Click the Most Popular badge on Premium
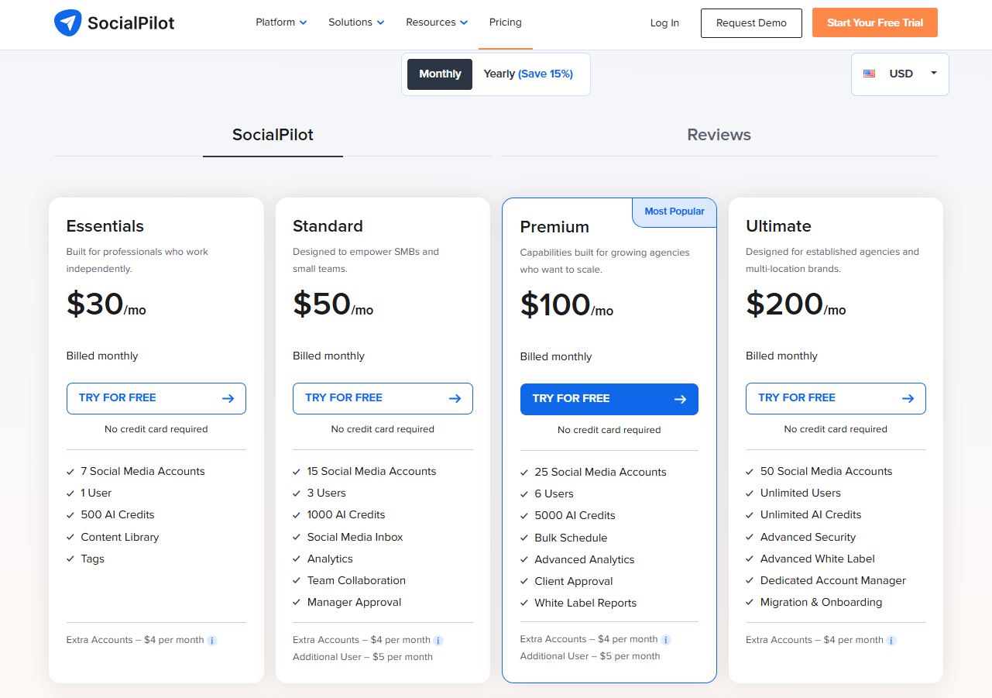Viewport: 992px width, 698px height. tap(674, 211)
